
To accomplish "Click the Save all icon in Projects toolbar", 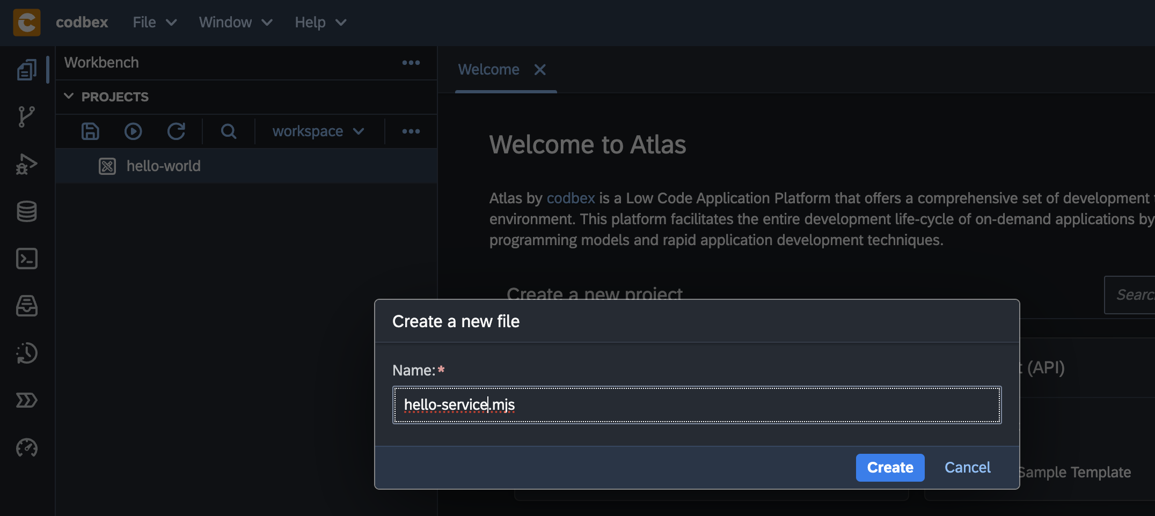I will coord(90,131).
